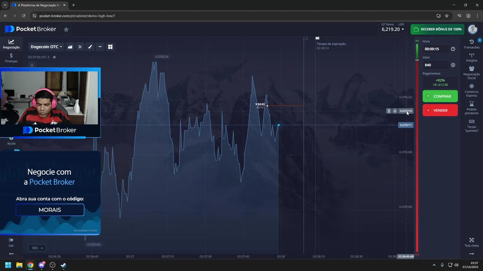Click the +92% payout text
Screen dimensions: 483x271
440,80
